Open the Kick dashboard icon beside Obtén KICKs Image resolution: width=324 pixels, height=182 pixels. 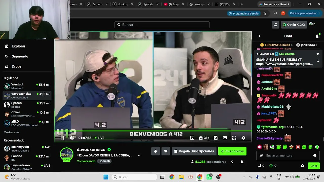275,25
